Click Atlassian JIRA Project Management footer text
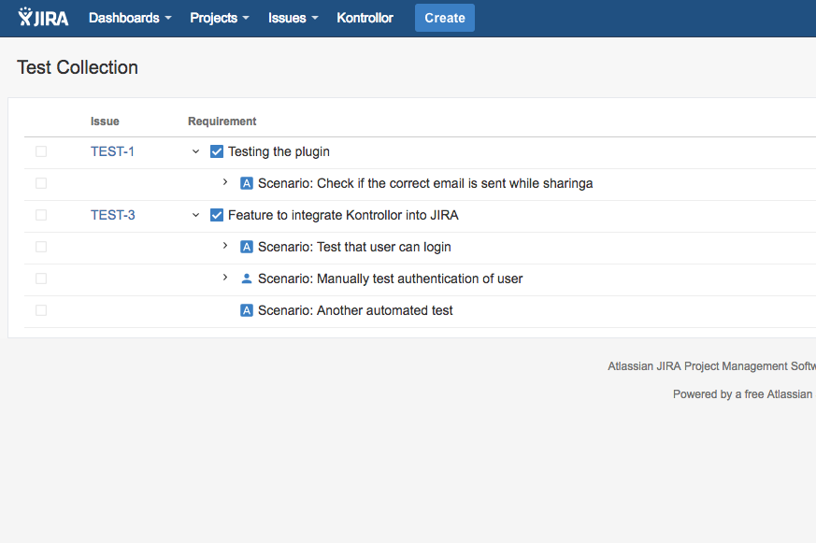This screenshot has width=816, height=543. pos(711,366)
